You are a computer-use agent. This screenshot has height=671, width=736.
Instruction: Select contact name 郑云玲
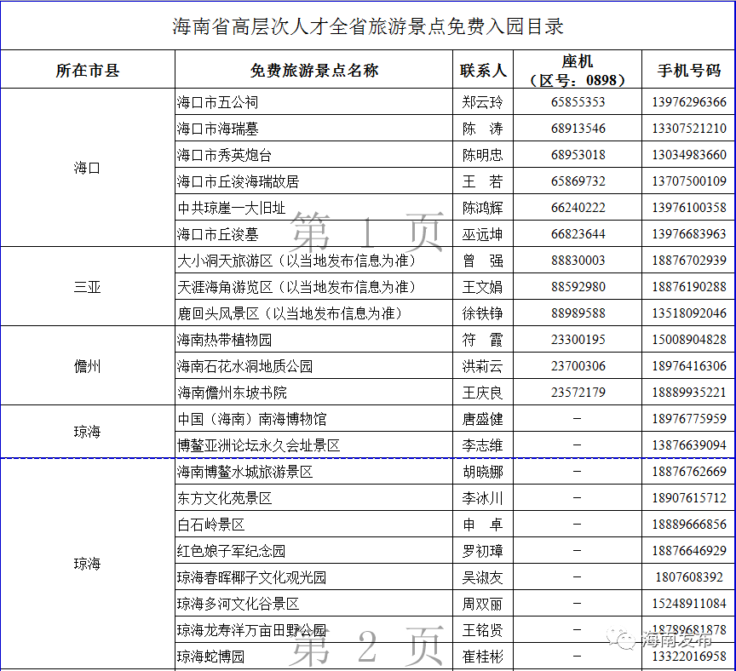[482, 102]
